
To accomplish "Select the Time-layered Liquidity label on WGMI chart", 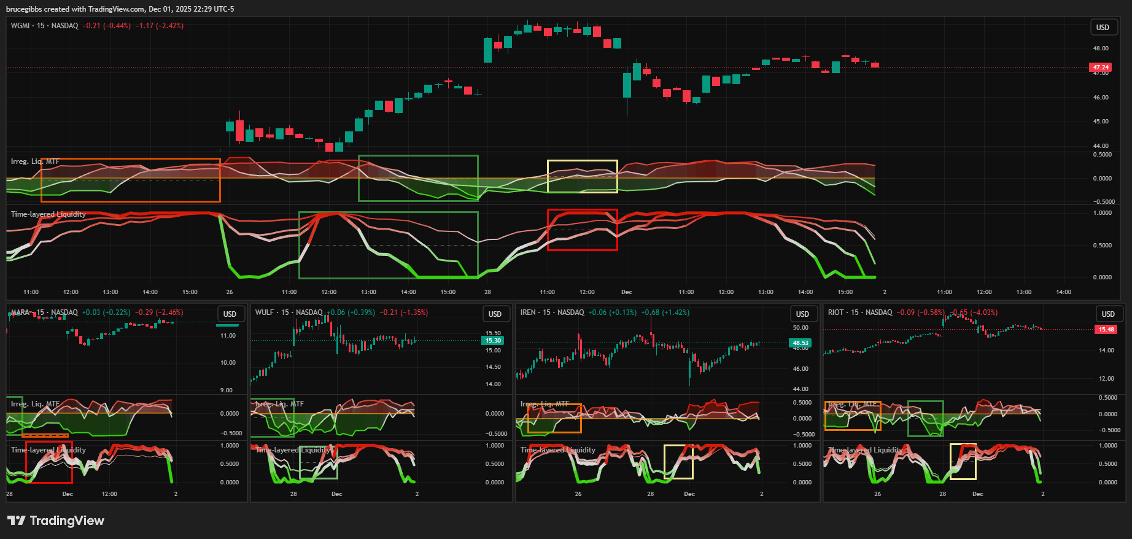I will [x=48, y=214].
